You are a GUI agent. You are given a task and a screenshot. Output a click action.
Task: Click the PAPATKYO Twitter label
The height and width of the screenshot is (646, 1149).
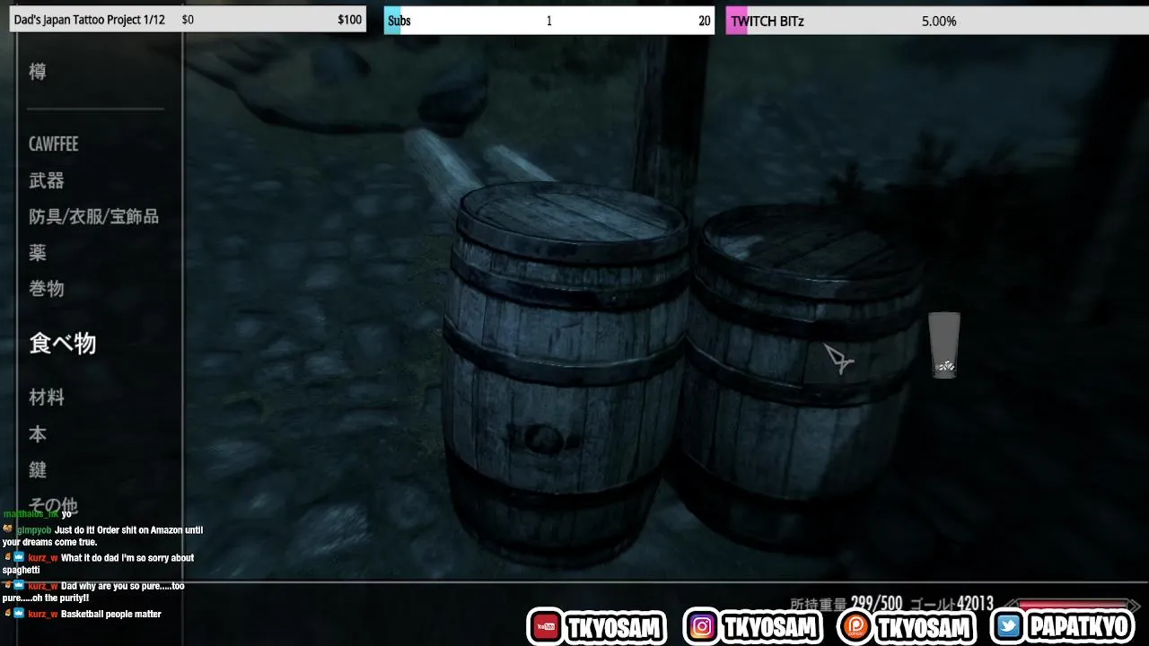(1080, 627)
